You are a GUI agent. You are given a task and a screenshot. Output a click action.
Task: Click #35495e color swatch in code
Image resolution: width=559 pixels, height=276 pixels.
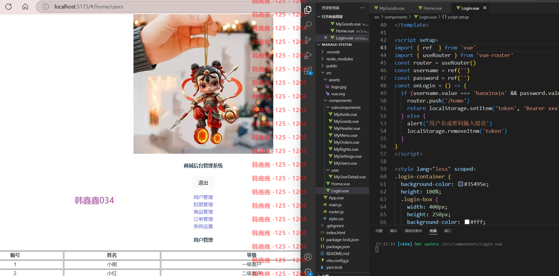click(461, 184)
